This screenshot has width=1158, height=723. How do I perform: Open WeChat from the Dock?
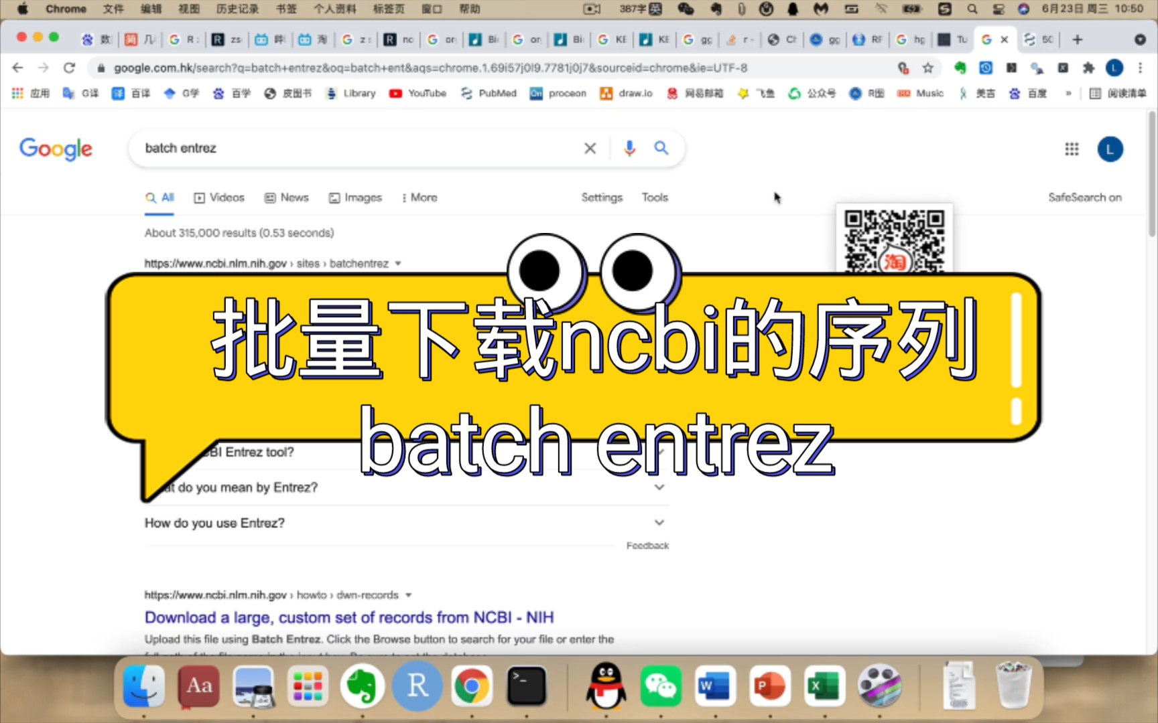pyautogui.click(x=661, y=686)
